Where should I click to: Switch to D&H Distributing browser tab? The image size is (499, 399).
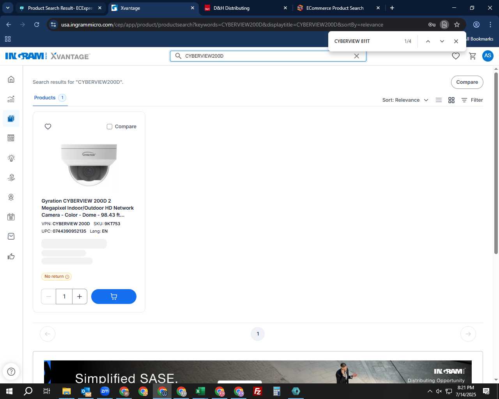[x=246, y=8]
